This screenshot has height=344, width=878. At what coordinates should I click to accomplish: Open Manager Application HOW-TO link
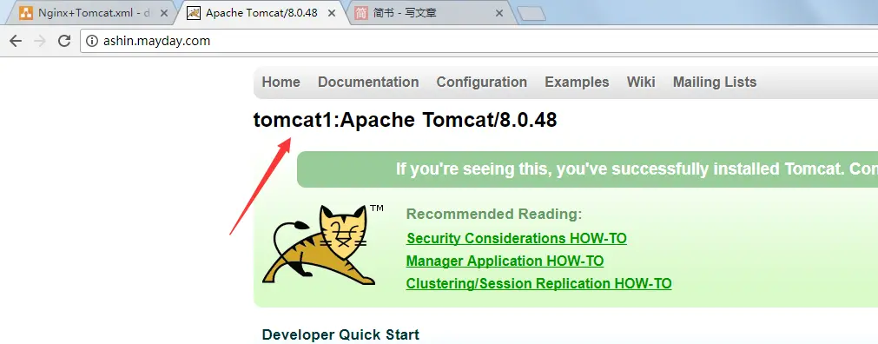(505, 261)
